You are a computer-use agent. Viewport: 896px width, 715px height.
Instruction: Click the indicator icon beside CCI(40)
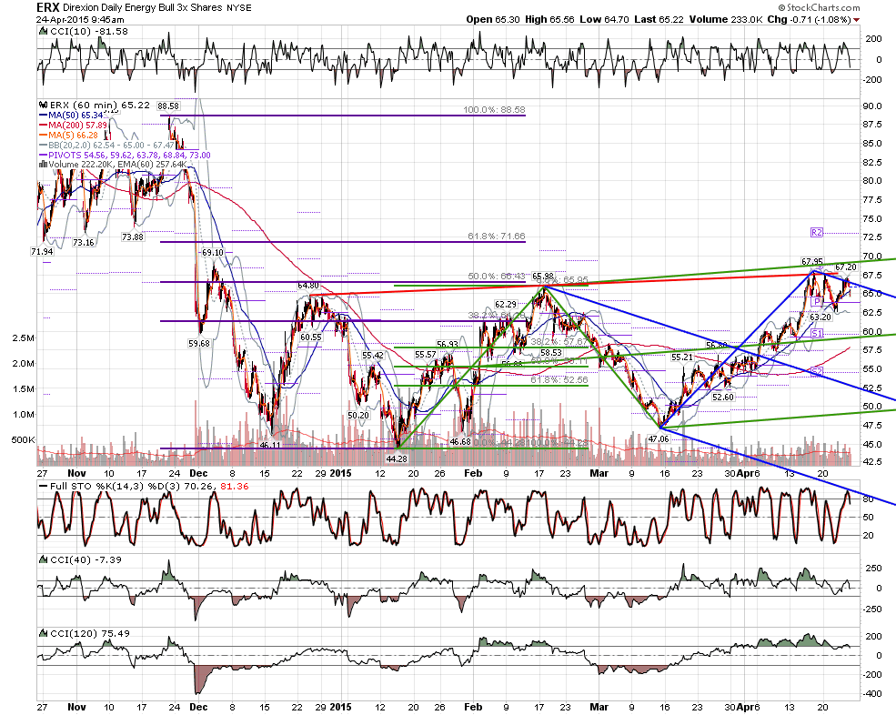pyautogui.click(x=43, y=559)
